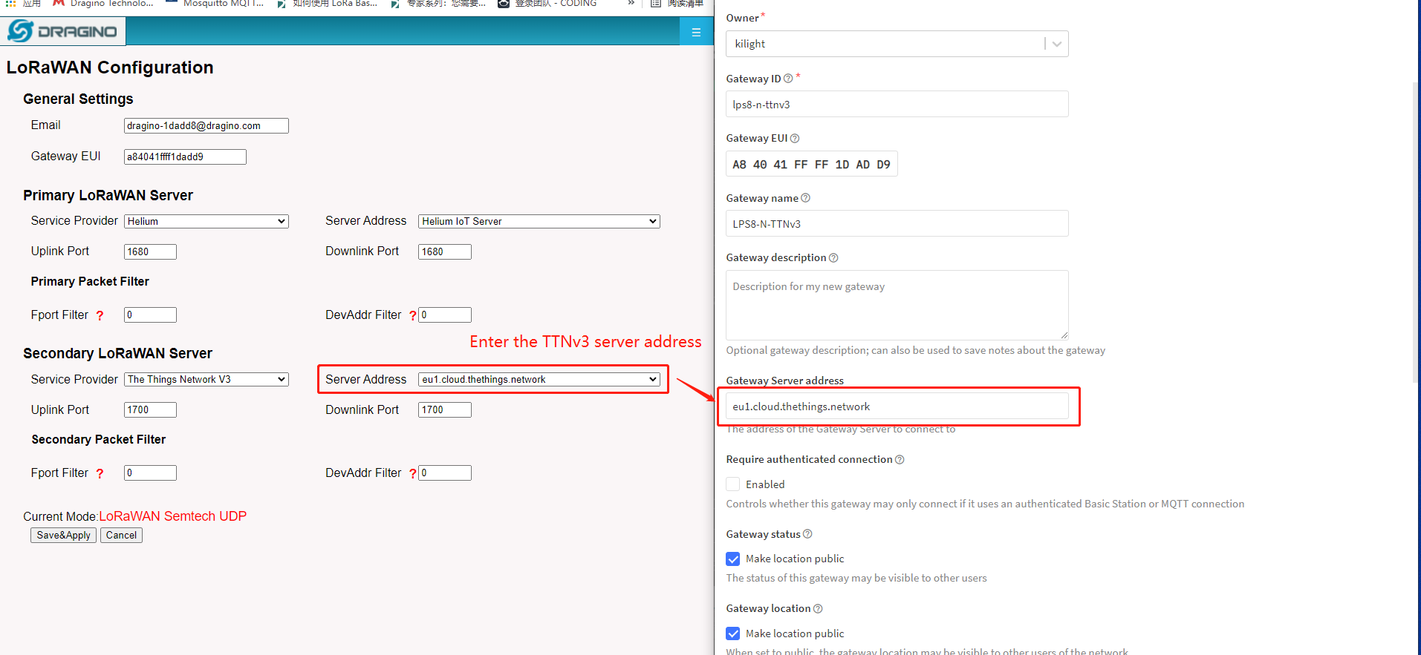This screenshot has width=1421, height=655.
Task: Click the Dragino logo
Action: (63, 31)
